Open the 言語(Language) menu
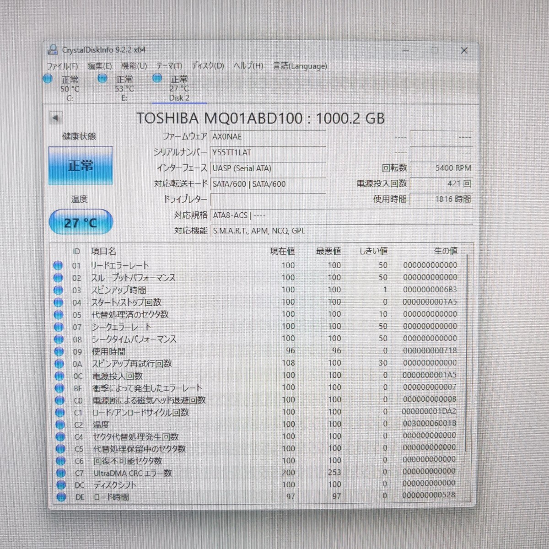This screenshot has width=549, height=549. (300, 66)
